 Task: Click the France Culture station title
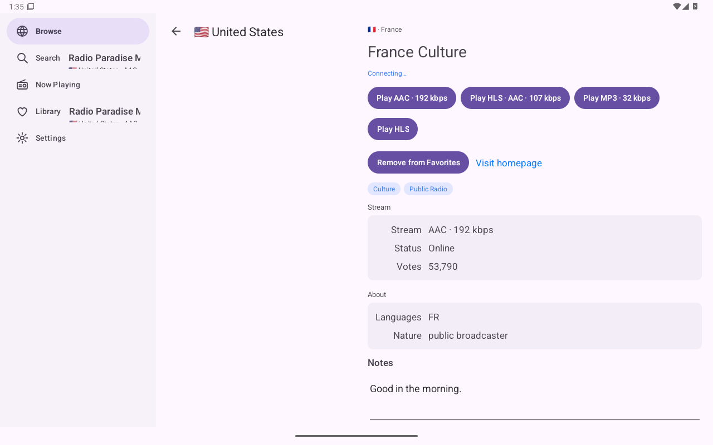point(417,52)
